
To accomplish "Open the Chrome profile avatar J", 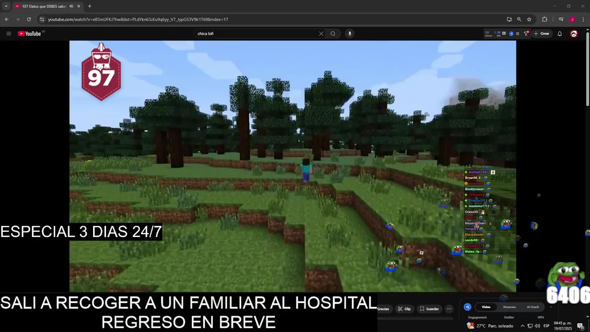I will point(572,19).
